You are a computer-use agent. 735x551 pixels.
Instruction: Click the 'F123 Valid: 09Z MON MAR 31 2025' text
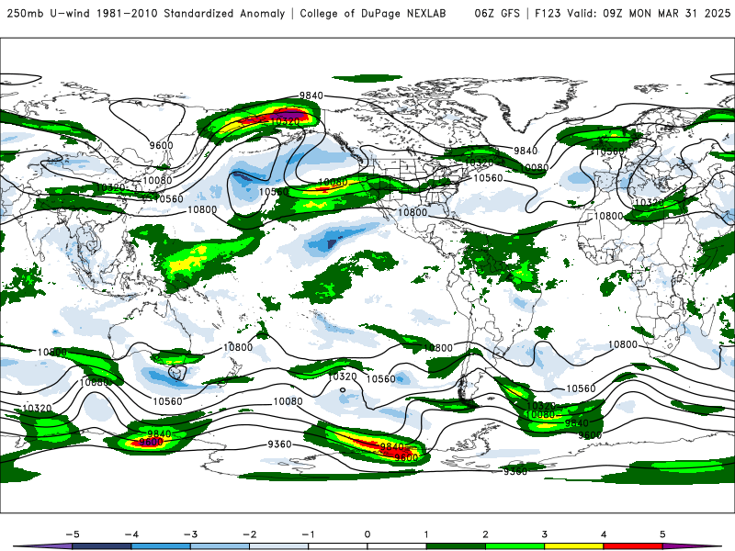pos(632,14)
